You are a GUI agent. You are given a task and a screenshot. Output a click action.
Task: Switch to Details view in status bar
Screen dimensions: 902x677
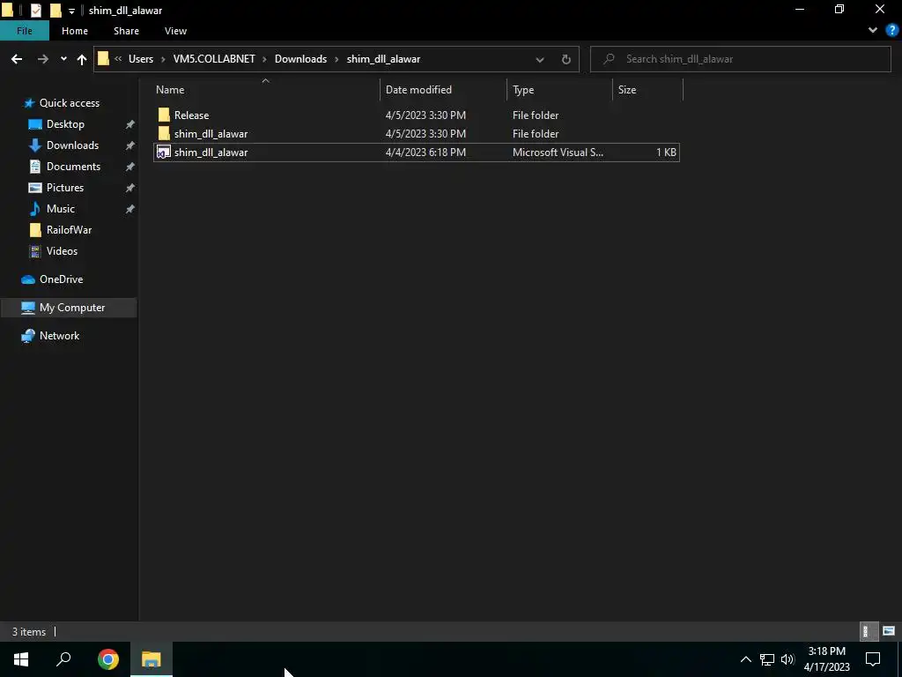click(868, 631)
